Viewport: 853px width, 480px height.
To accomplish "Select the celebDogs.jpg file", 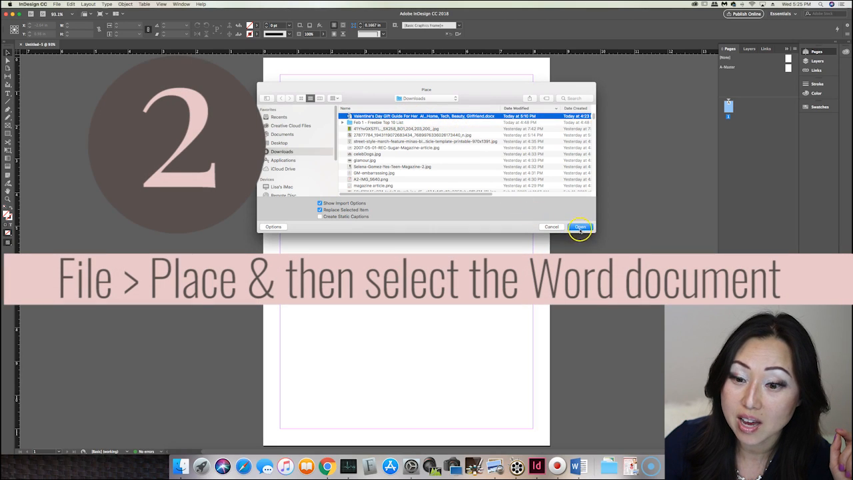I will pyautogui.click(x=367, y=154).
